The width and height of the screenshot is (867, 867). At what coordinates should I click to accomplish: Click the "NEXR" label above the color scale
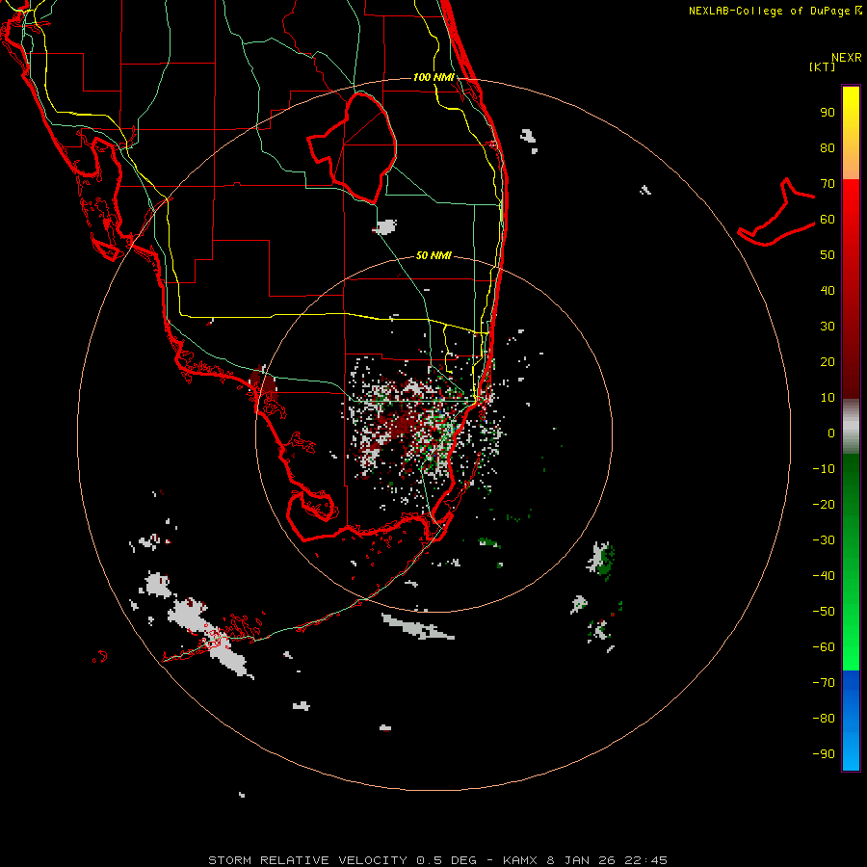847,58
